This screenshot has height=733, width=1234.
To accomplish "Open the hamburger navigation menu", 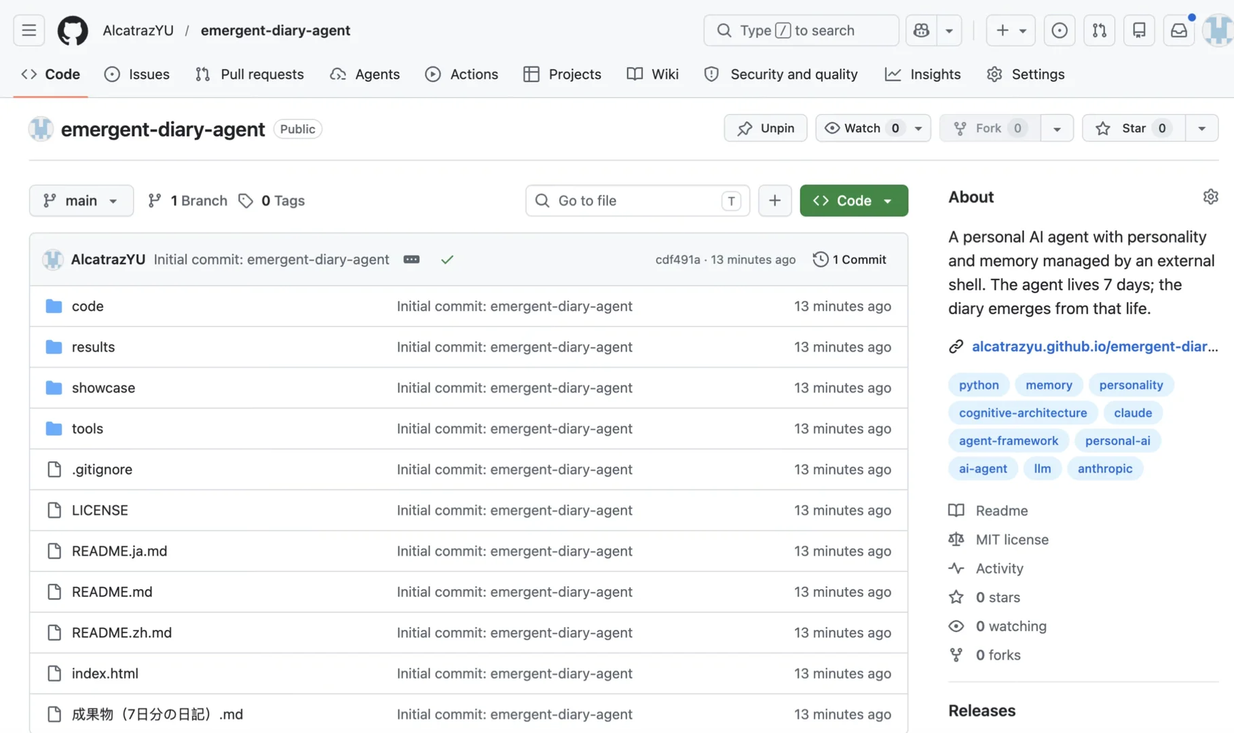I will [x=29, y=31].
